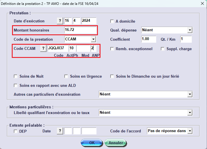The width and height of the screenshot is (207, 149).
Task: Open the Code de l'accord dropdown
Action: (x=189, y=131)
